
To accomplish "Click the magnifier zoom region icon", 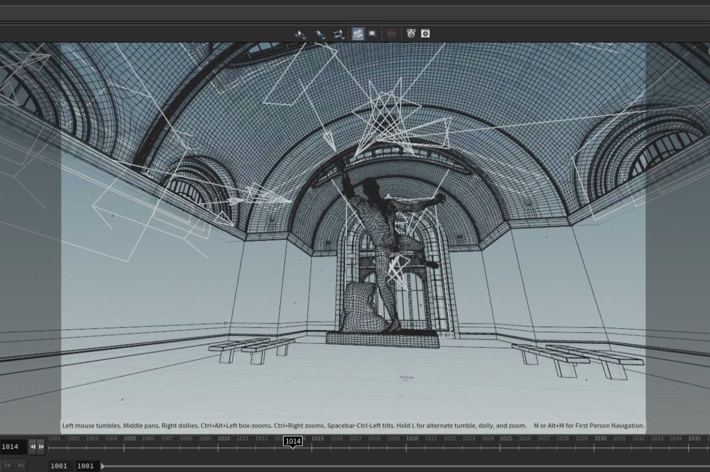I will (x=372, y=34).
